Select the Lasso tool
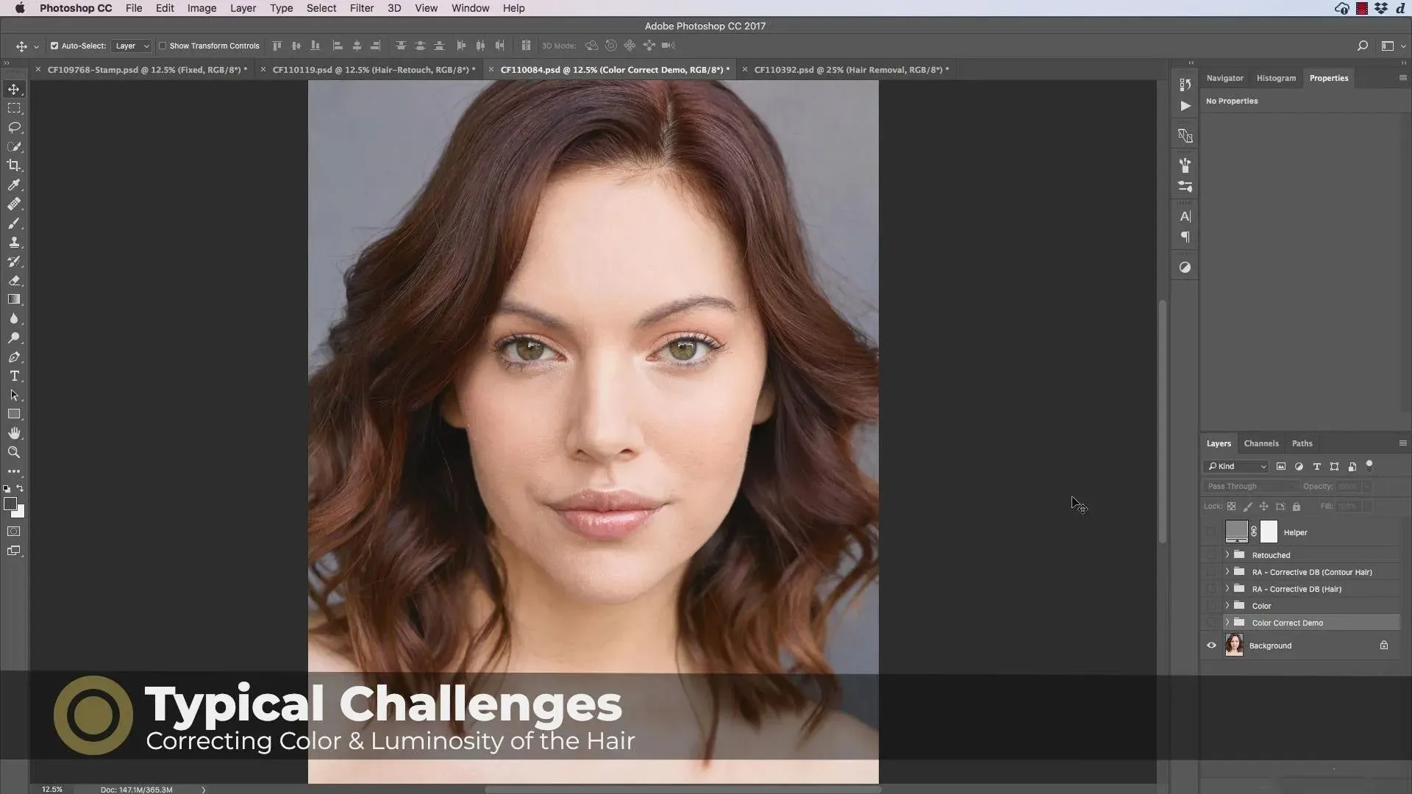 point(14,127)
